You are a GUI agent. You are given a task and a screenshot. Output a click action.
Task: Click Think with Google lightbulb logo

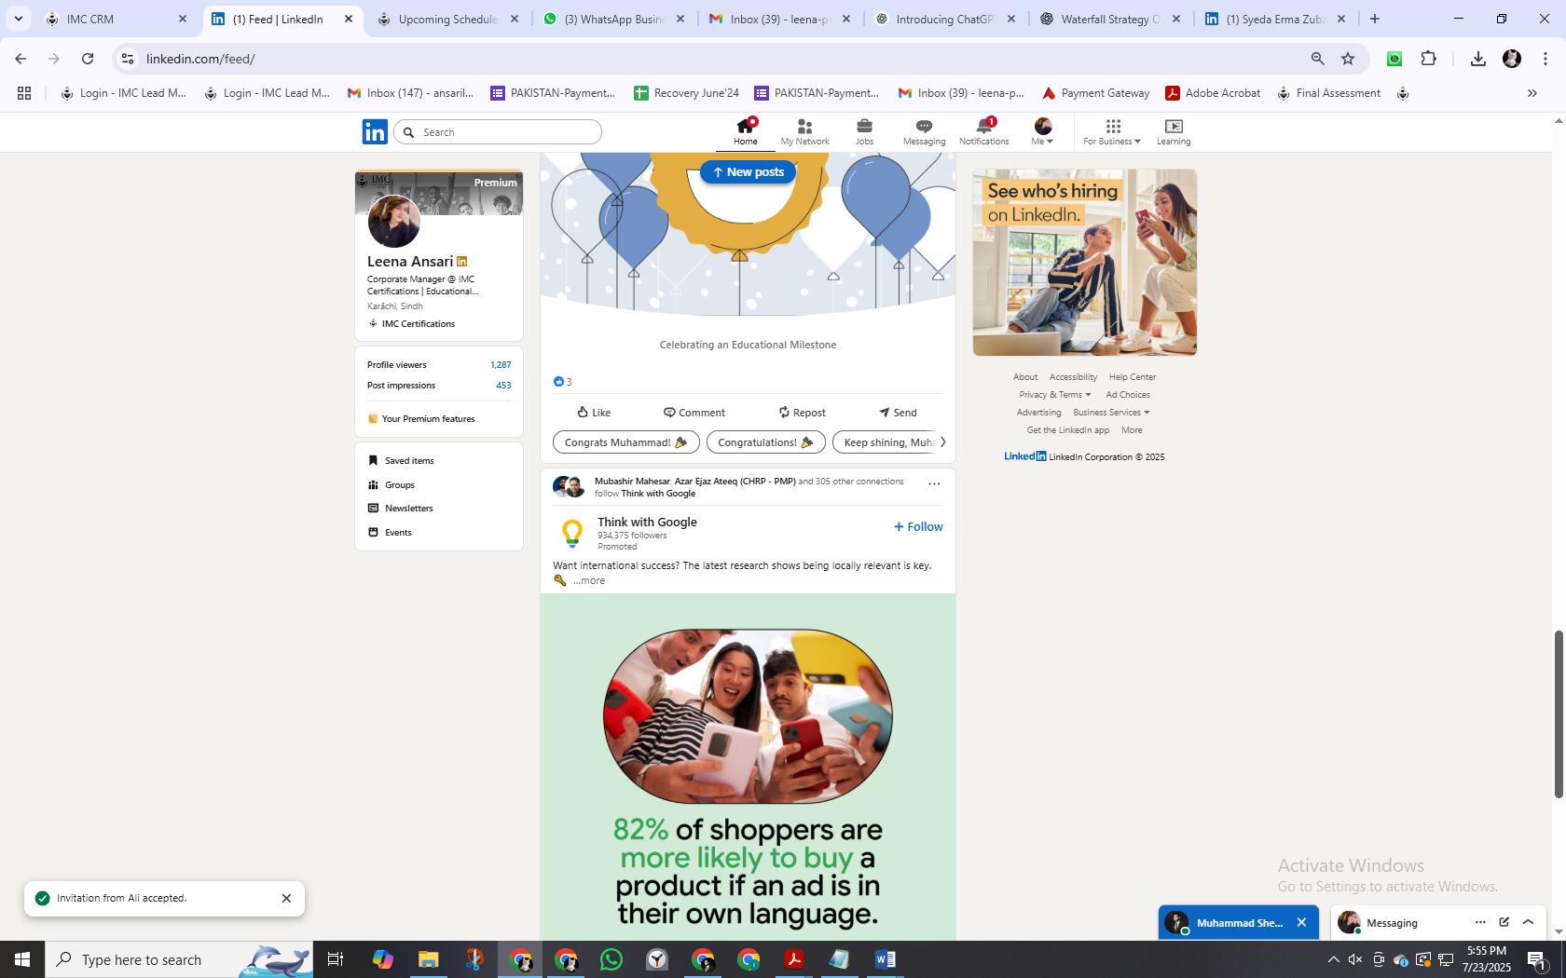[572, 533]
